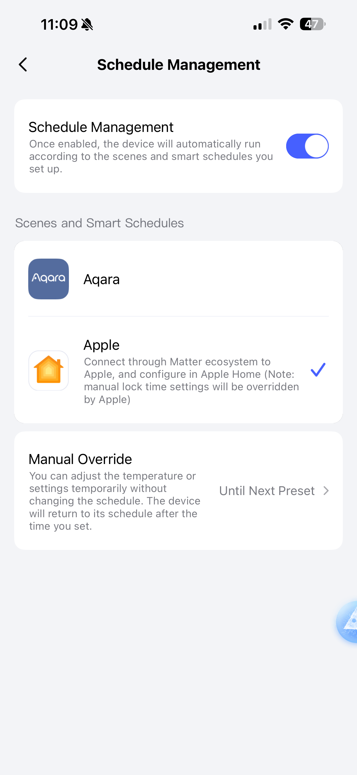Choose the Apple ecosystem row
The height and width of the screenshot is (775, 357).
(178, 370)
